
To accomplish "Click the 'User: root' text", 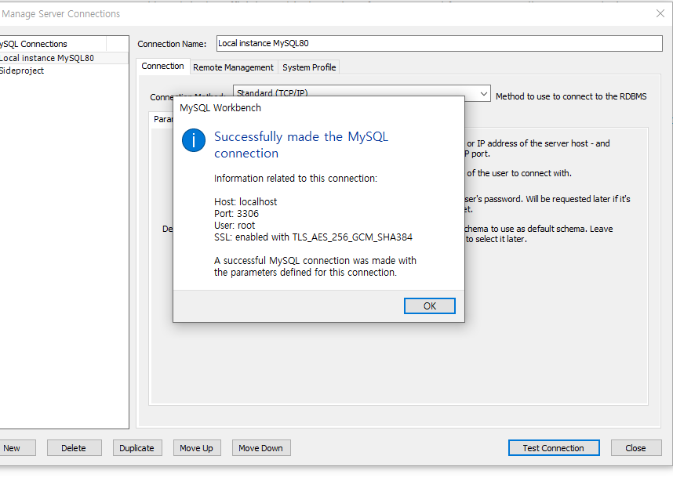I will [235, 226].
